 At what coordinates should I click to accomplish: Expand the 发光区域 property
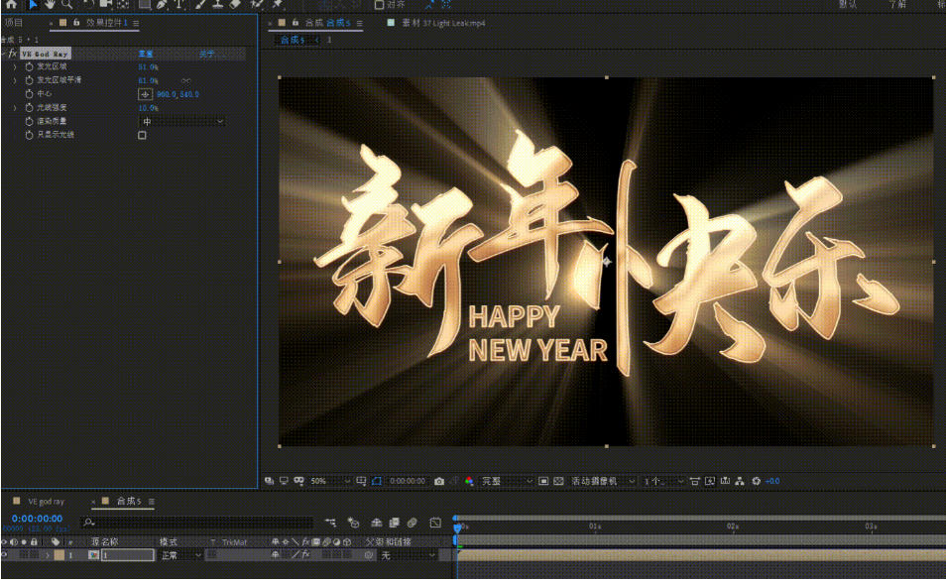pyautogui.click(x=15, y=66)
